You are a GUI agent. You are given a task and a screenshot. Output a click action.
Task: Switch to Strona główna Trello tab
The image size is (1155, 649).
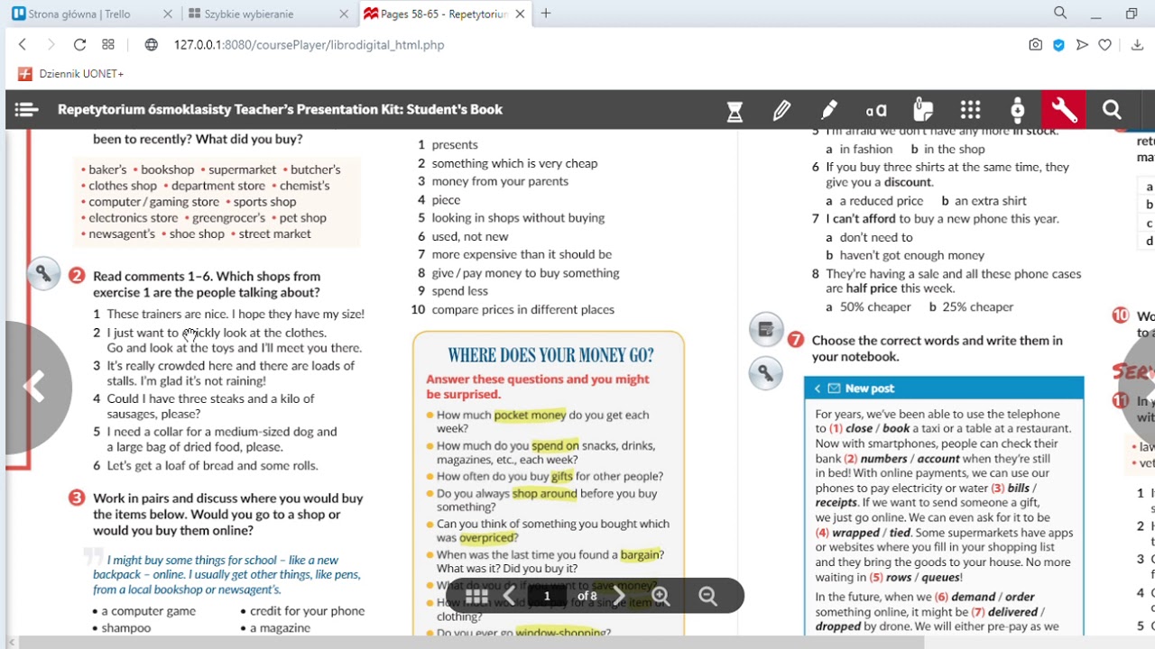(81, 14)
